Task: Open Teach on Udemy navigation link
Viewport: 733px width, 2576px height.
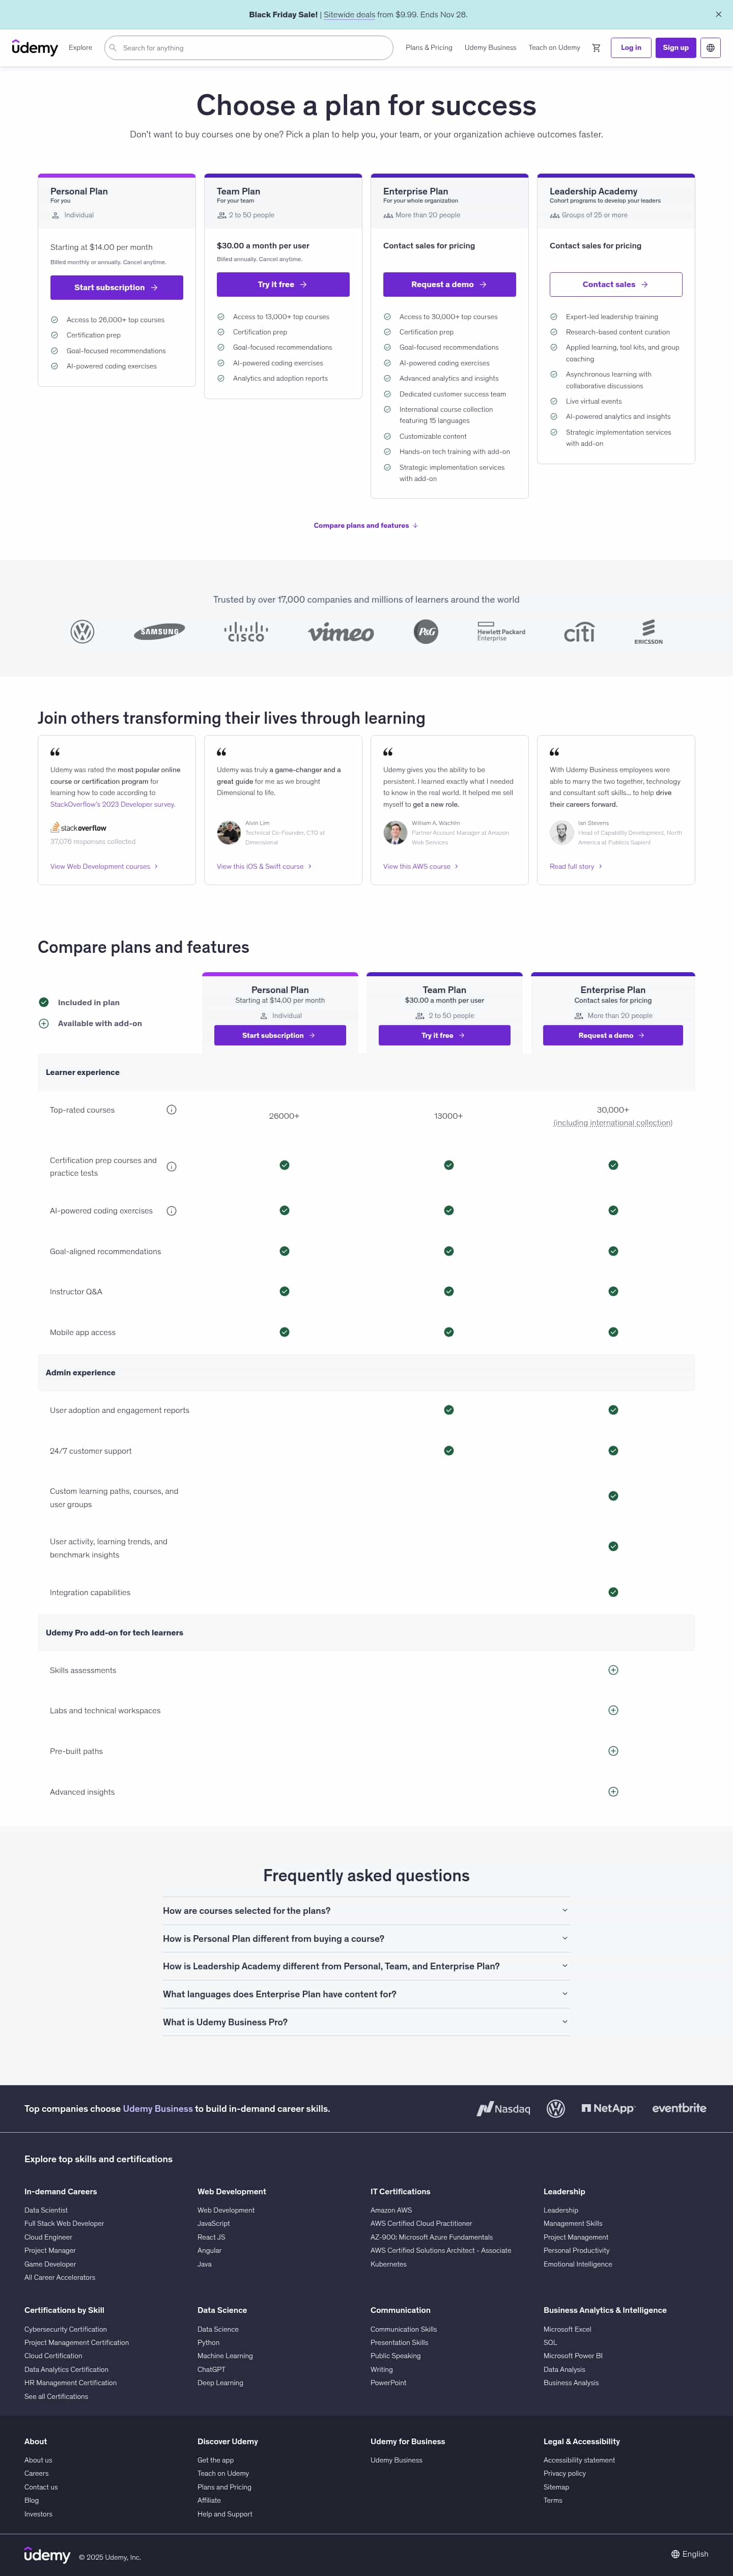Action: (x=554, y=48)
